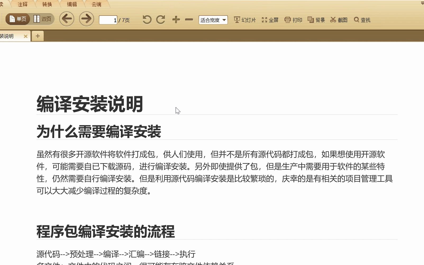424x265 pixels.
Task: Click the heading 程序包编译安装的流程
Action: [x=106, y=231]
